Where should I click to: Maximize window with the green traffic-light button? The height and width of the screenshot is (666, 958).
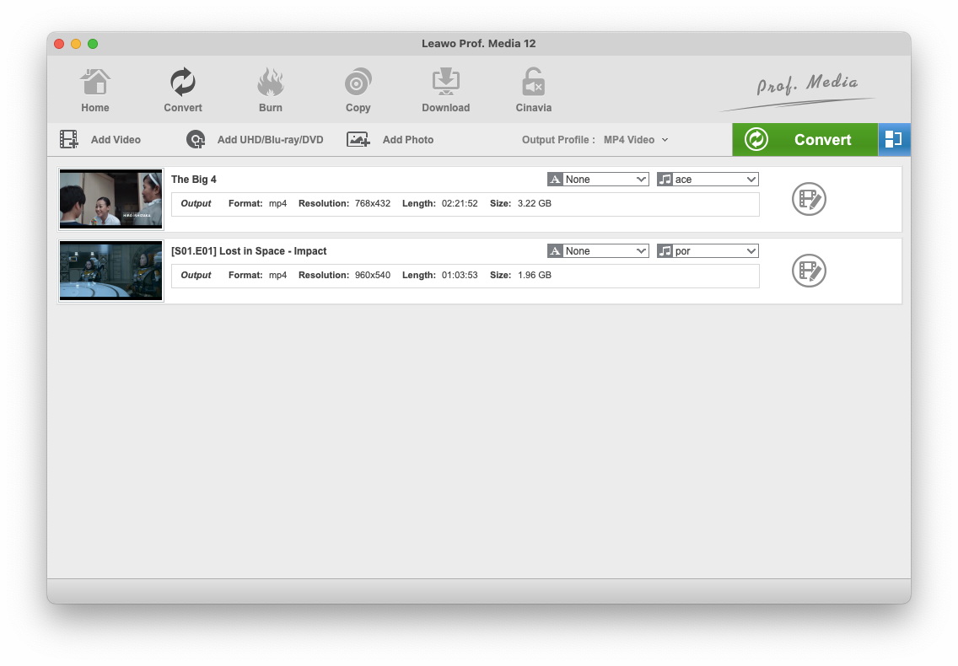93,43
